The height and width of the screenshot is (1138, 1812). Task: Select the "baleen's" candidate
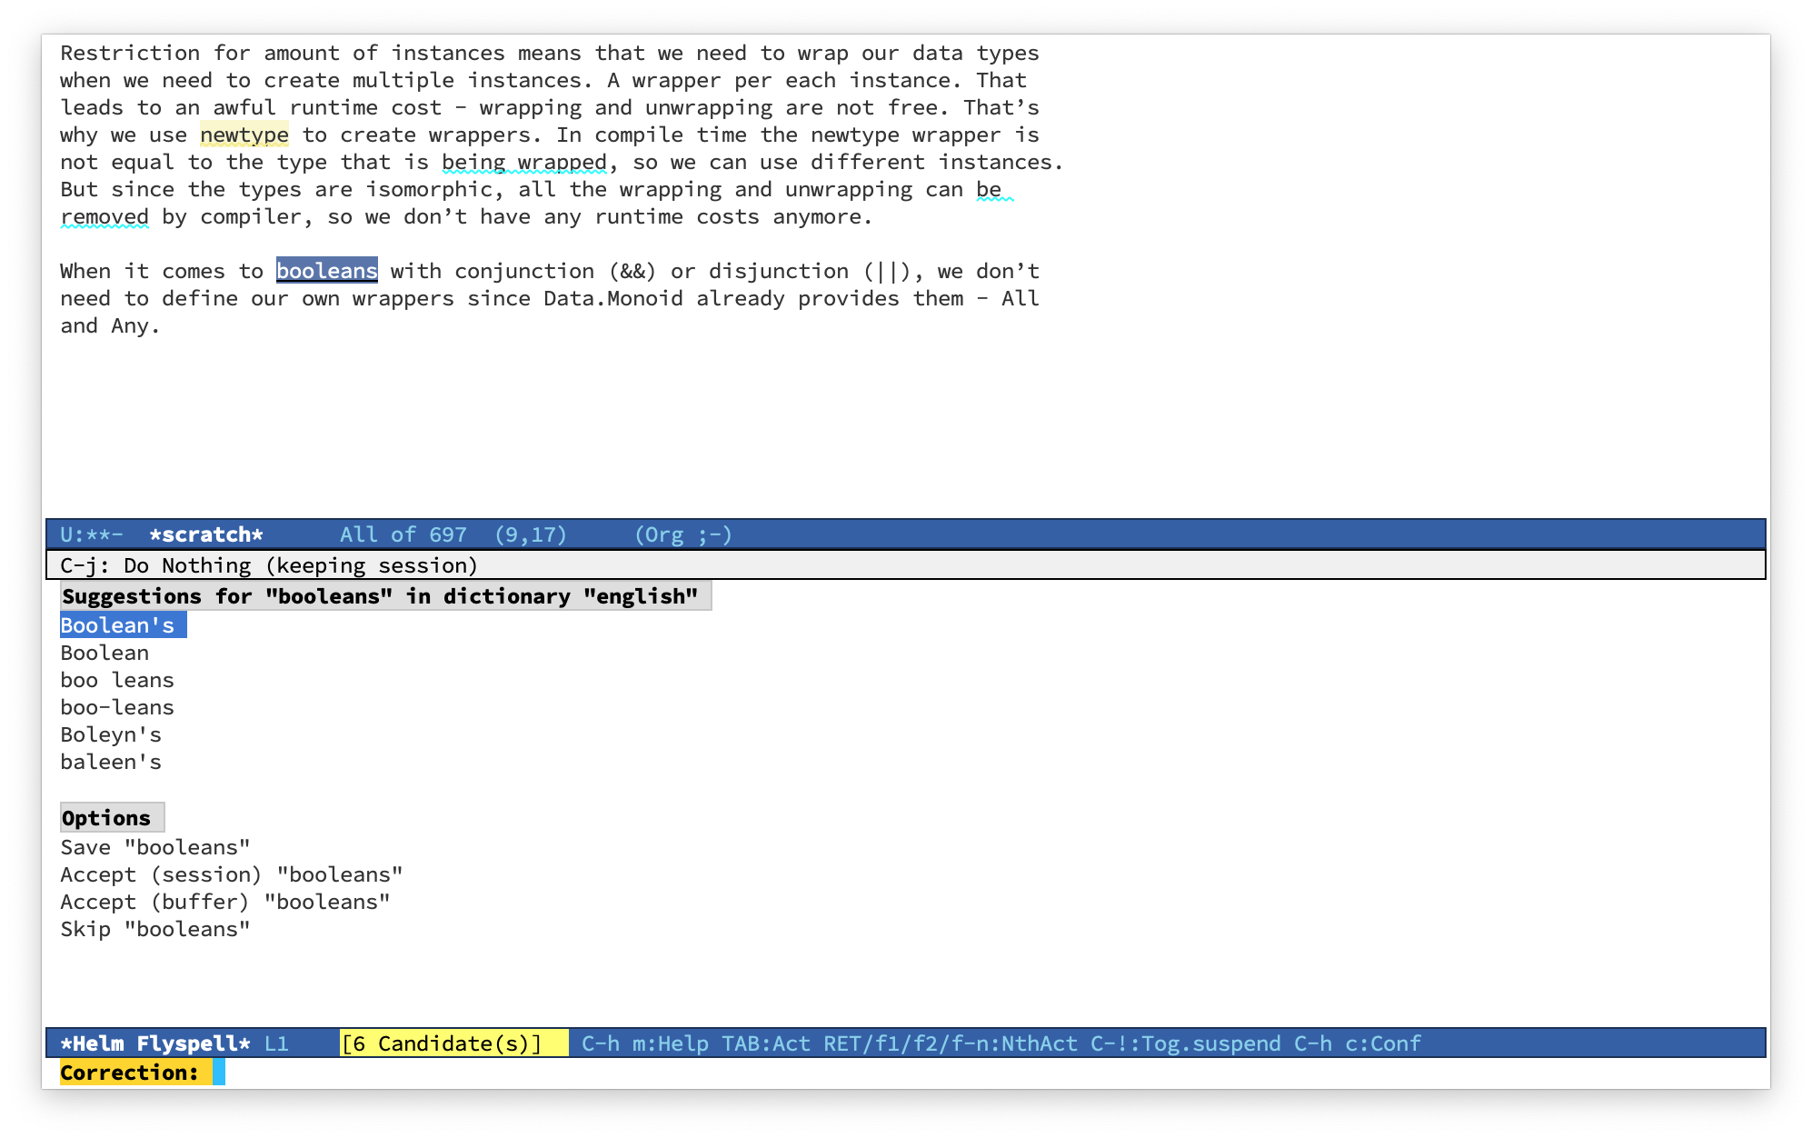point(111,762)
